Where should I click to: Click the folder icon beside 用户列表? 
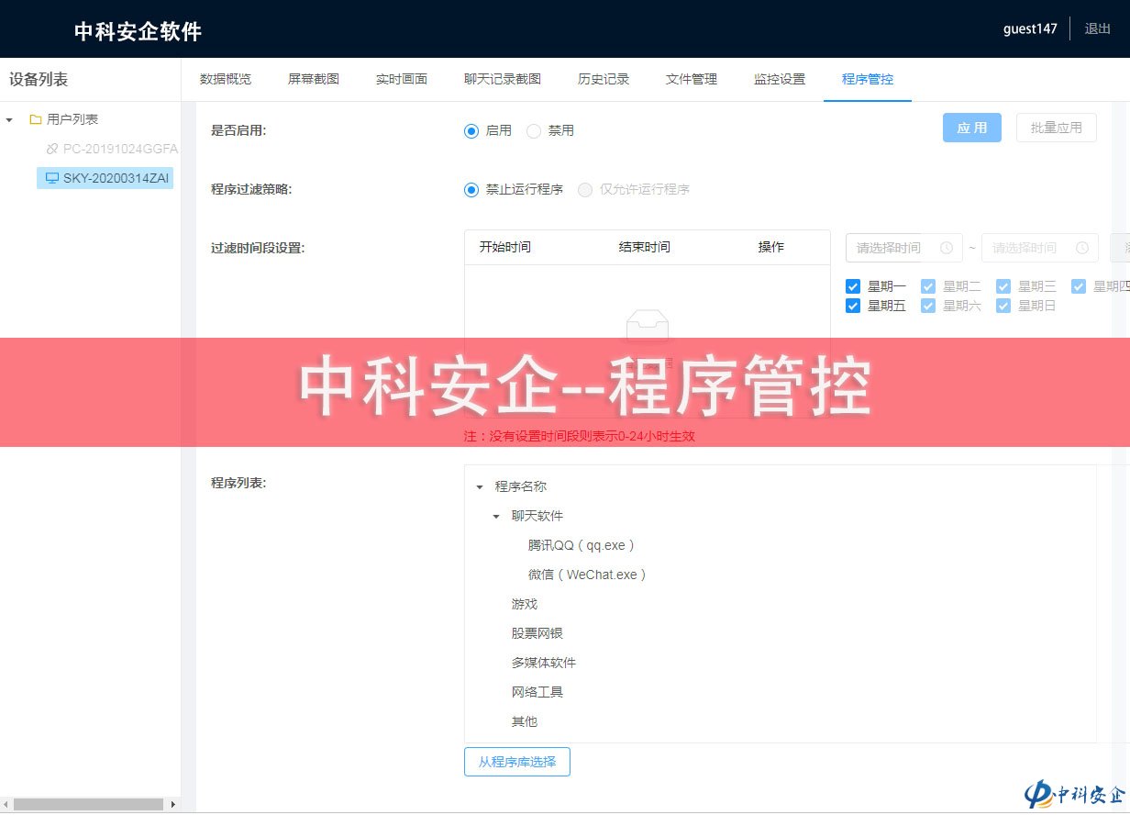[x=35, y=119]
